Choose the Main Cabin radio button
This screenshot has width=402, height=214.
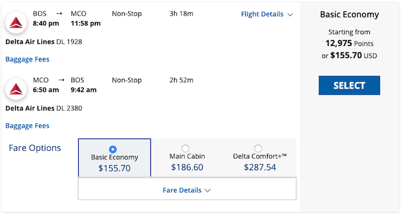click(185, 148)
